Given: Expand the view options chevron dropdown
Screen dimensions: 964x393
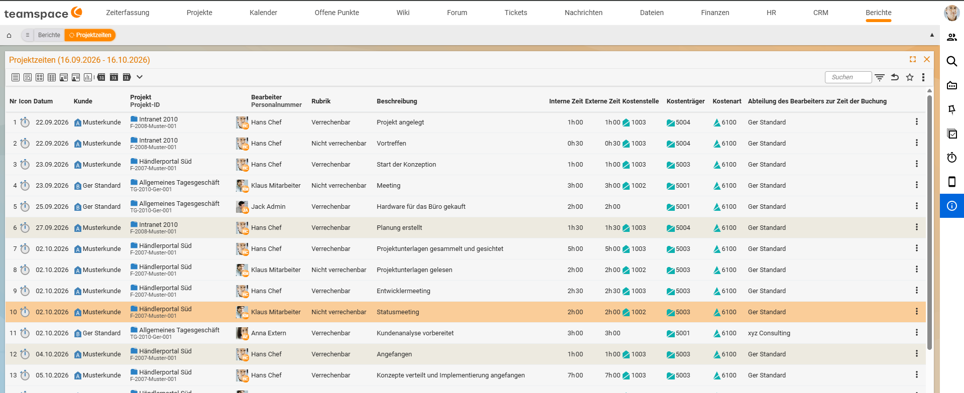Looking at the screenshot, I should [140, 77].
